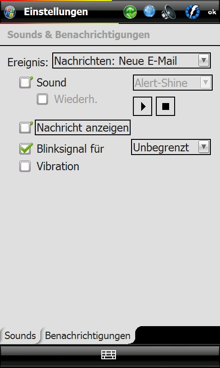Select the Benachrichtigungen tab
The height and width of the screenshot is (368, 220).
(x=88, y=336)
